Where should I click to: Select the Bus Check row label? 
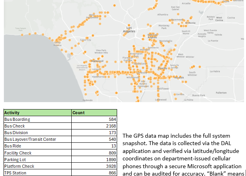[38, 126]
